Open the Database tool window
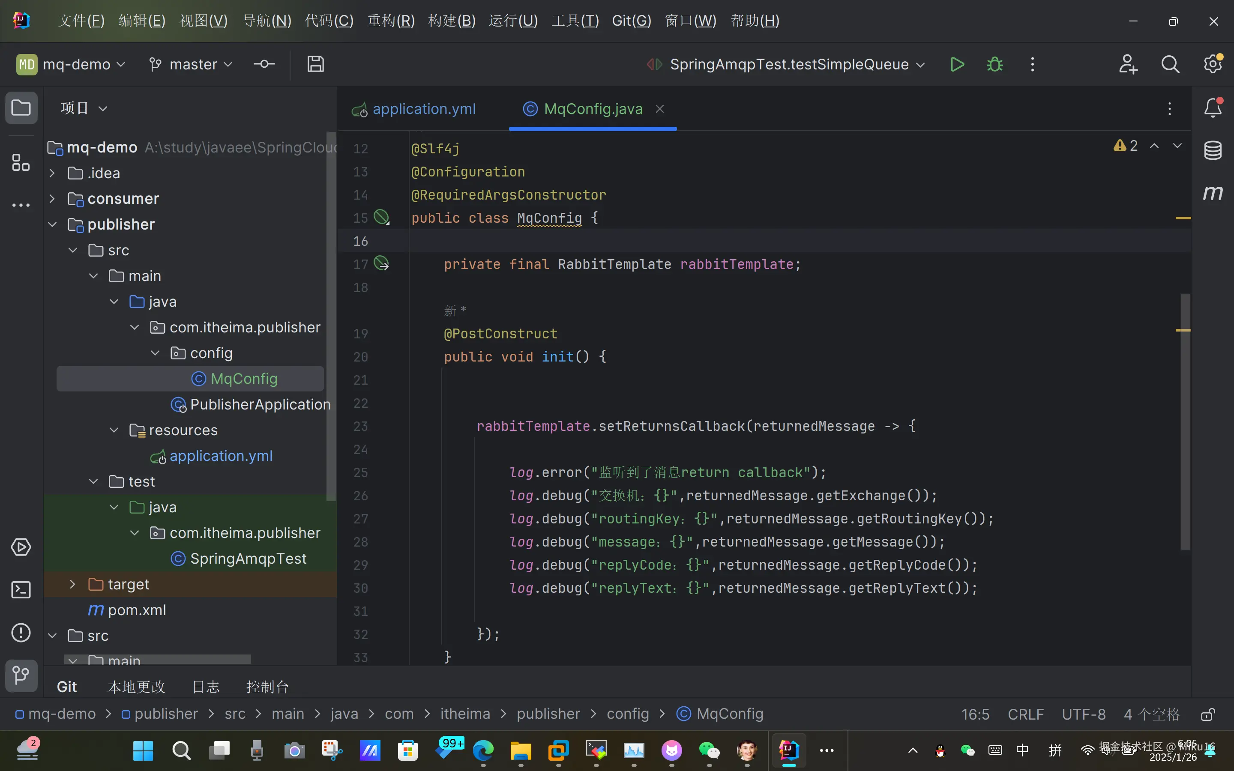The height and width of the screenshot is (771, 1234). coord(1213,150)
